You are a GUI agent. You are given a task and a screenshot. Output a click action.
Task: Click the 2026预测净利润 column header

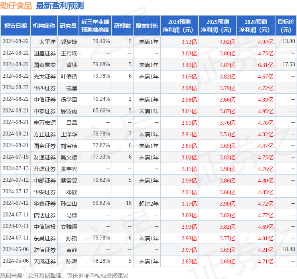pyautogui.click(x=256, y=26)
